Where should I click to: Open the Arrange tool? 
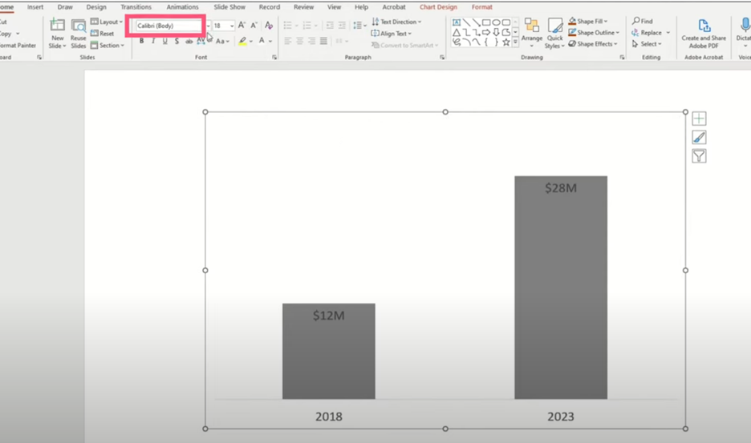[531, 32]
